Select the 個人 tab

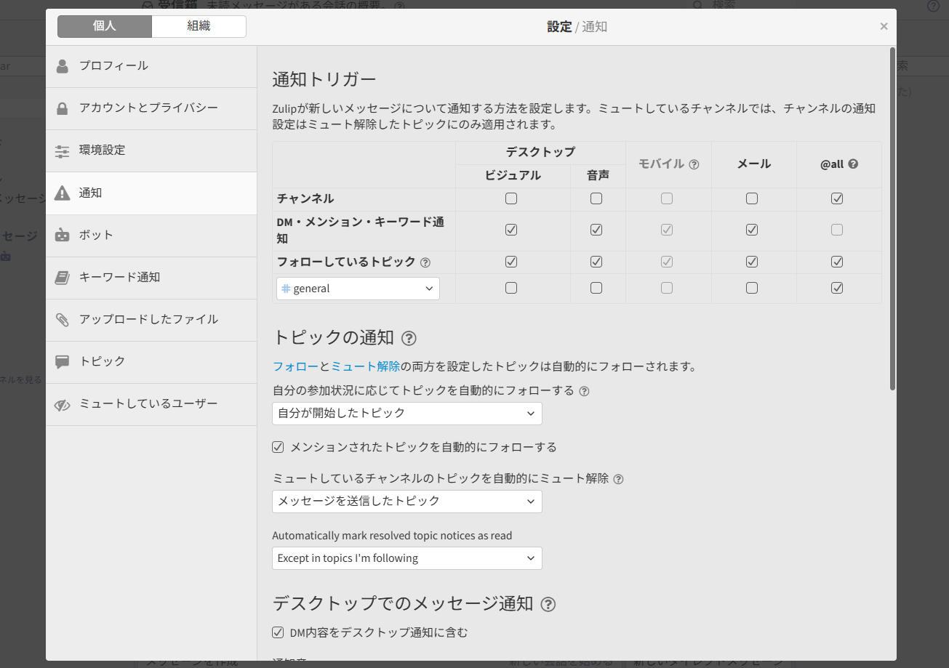pyautogui.click(x=103, y=25)
